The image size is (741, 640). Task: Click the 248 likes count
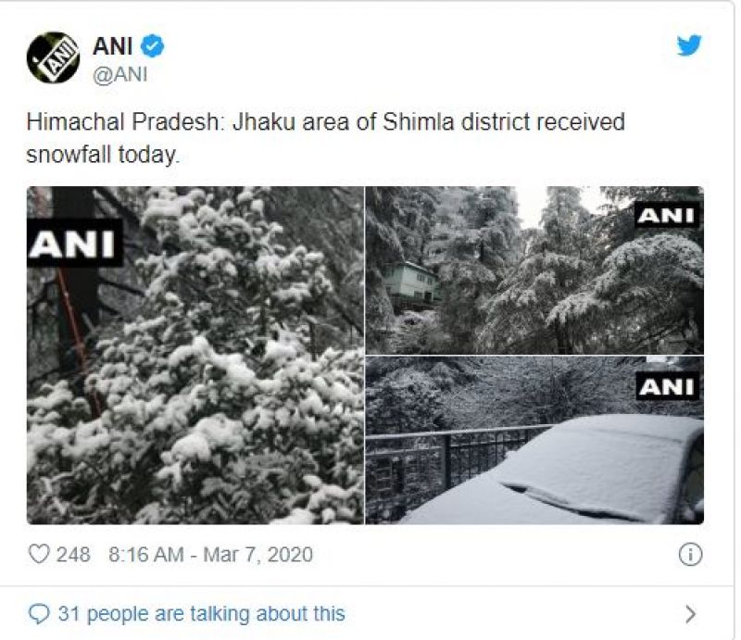tap(73, 555)
